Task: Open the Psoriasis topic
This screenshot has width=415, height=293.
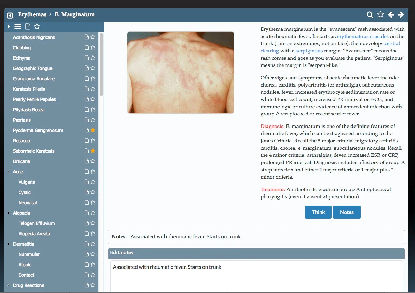Action: coord(22,120)
